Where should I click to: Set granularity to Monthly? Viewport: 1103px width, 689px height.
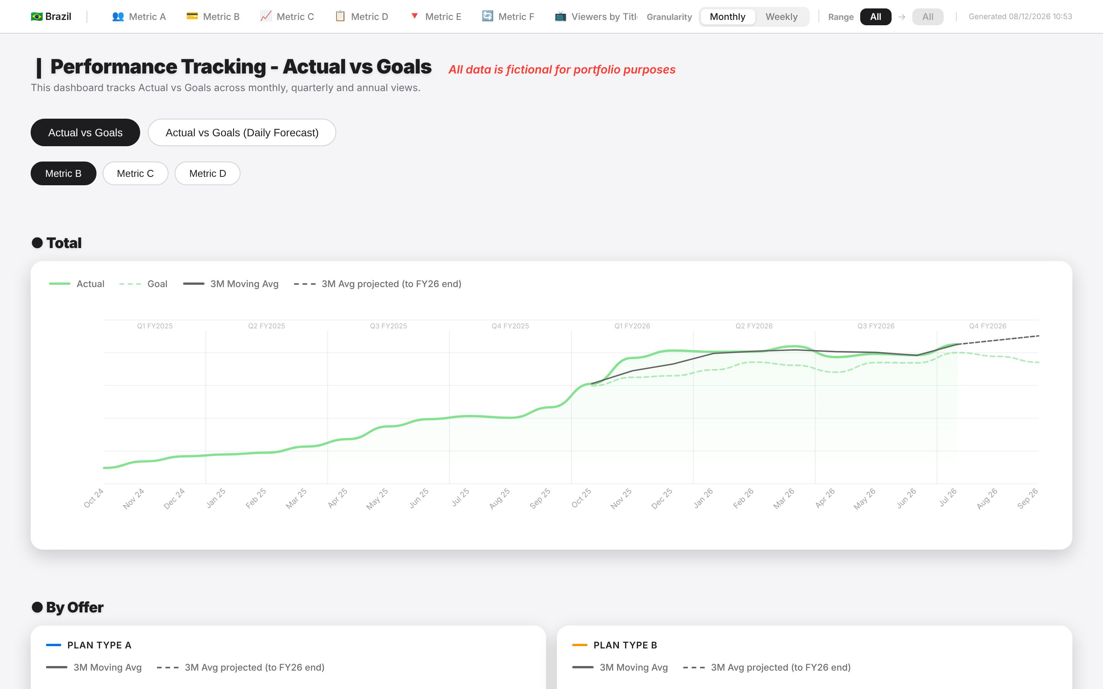727,17
